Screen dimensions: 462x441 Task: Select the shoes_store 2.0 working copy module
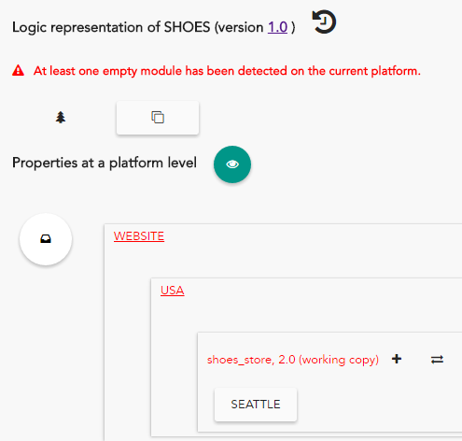pos(293,360)
